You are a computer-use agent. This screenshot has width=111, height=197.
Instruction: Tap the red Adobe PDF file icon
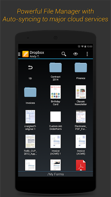(x=81, y=165)
